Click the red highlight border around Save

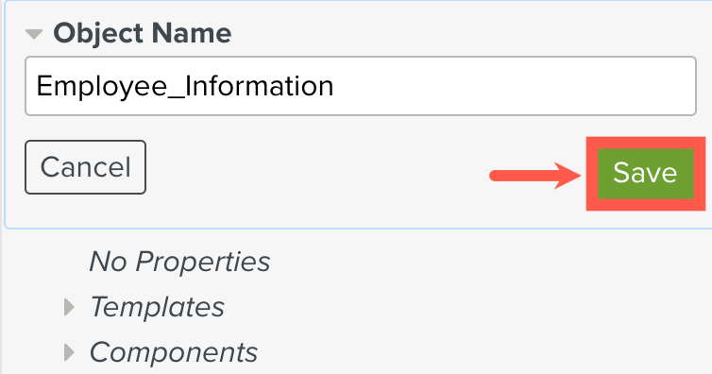pyautogui.click(x=645, y=143)
